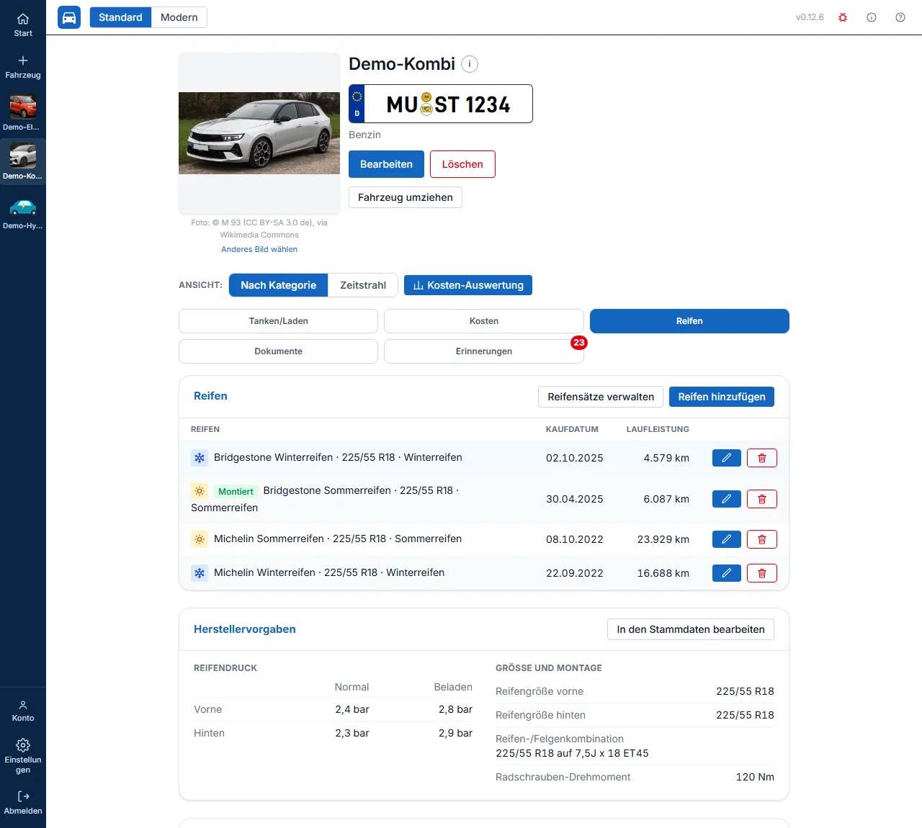The height and width of the screenshot is (828, 922).
Task: Click the red Löschen button
Action: click(462, 164)
